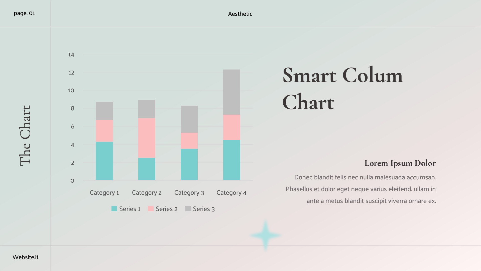Click Category 4 gray bar segment
Image resolution: width=481 pixels, height=271 pixels.
click(232, 92)
